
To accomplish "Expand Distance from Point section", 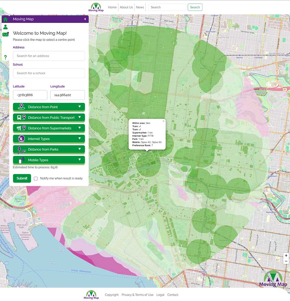I will [x=49, y=107].
